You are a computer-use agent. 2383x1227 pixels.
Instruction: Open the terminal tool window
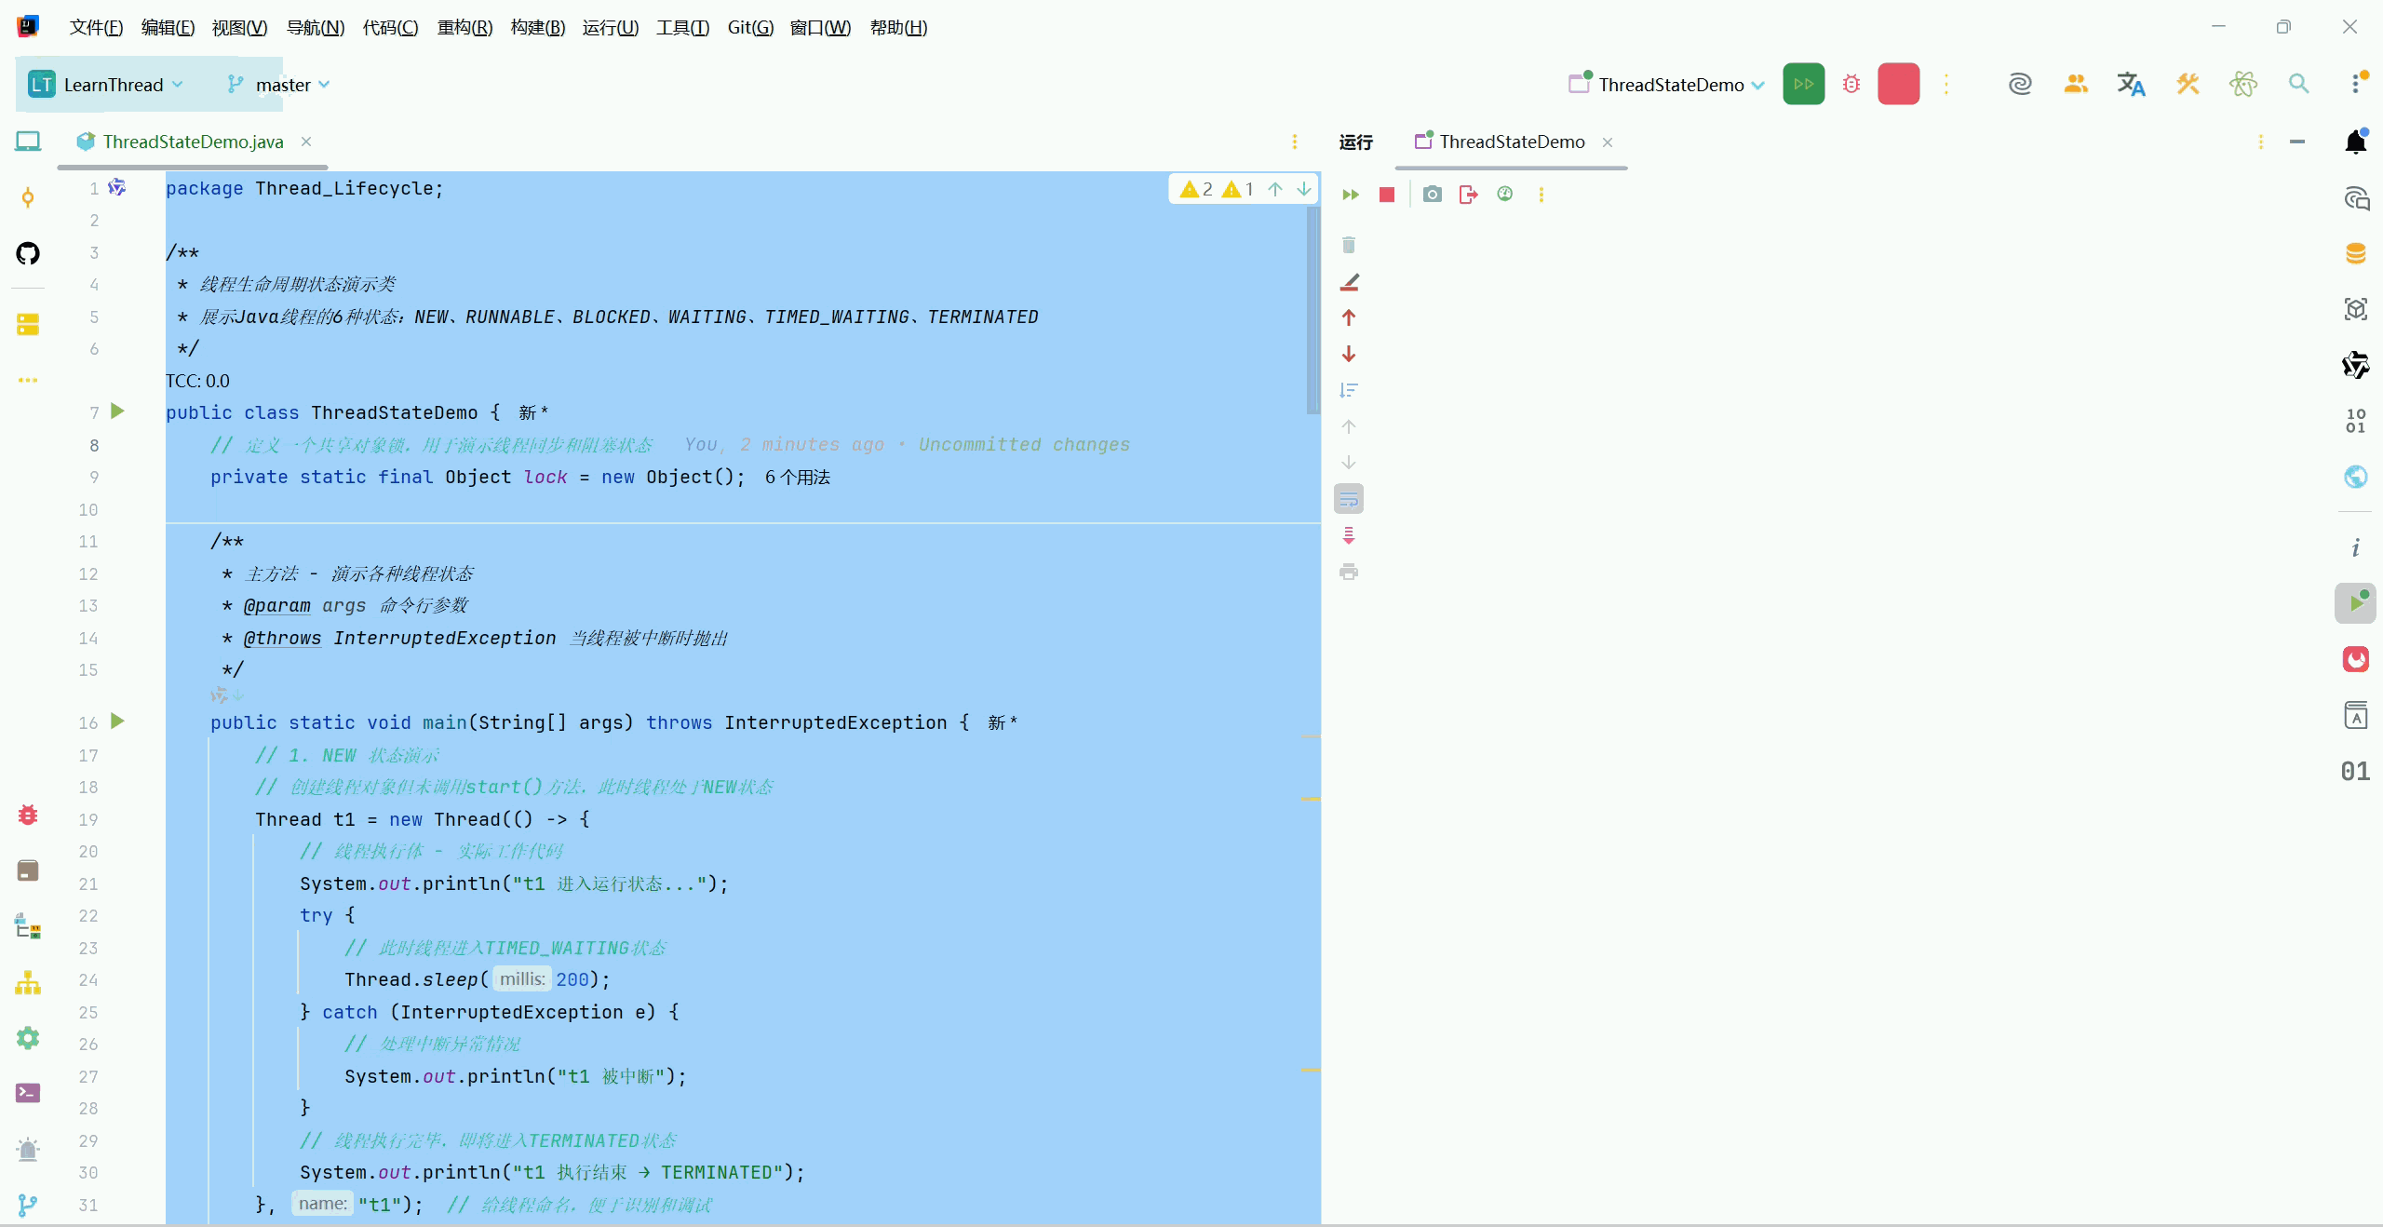(x=28, y=1093)
